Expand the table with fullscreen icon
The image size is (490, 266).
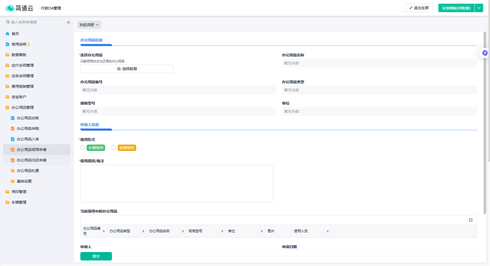(471, 220)
